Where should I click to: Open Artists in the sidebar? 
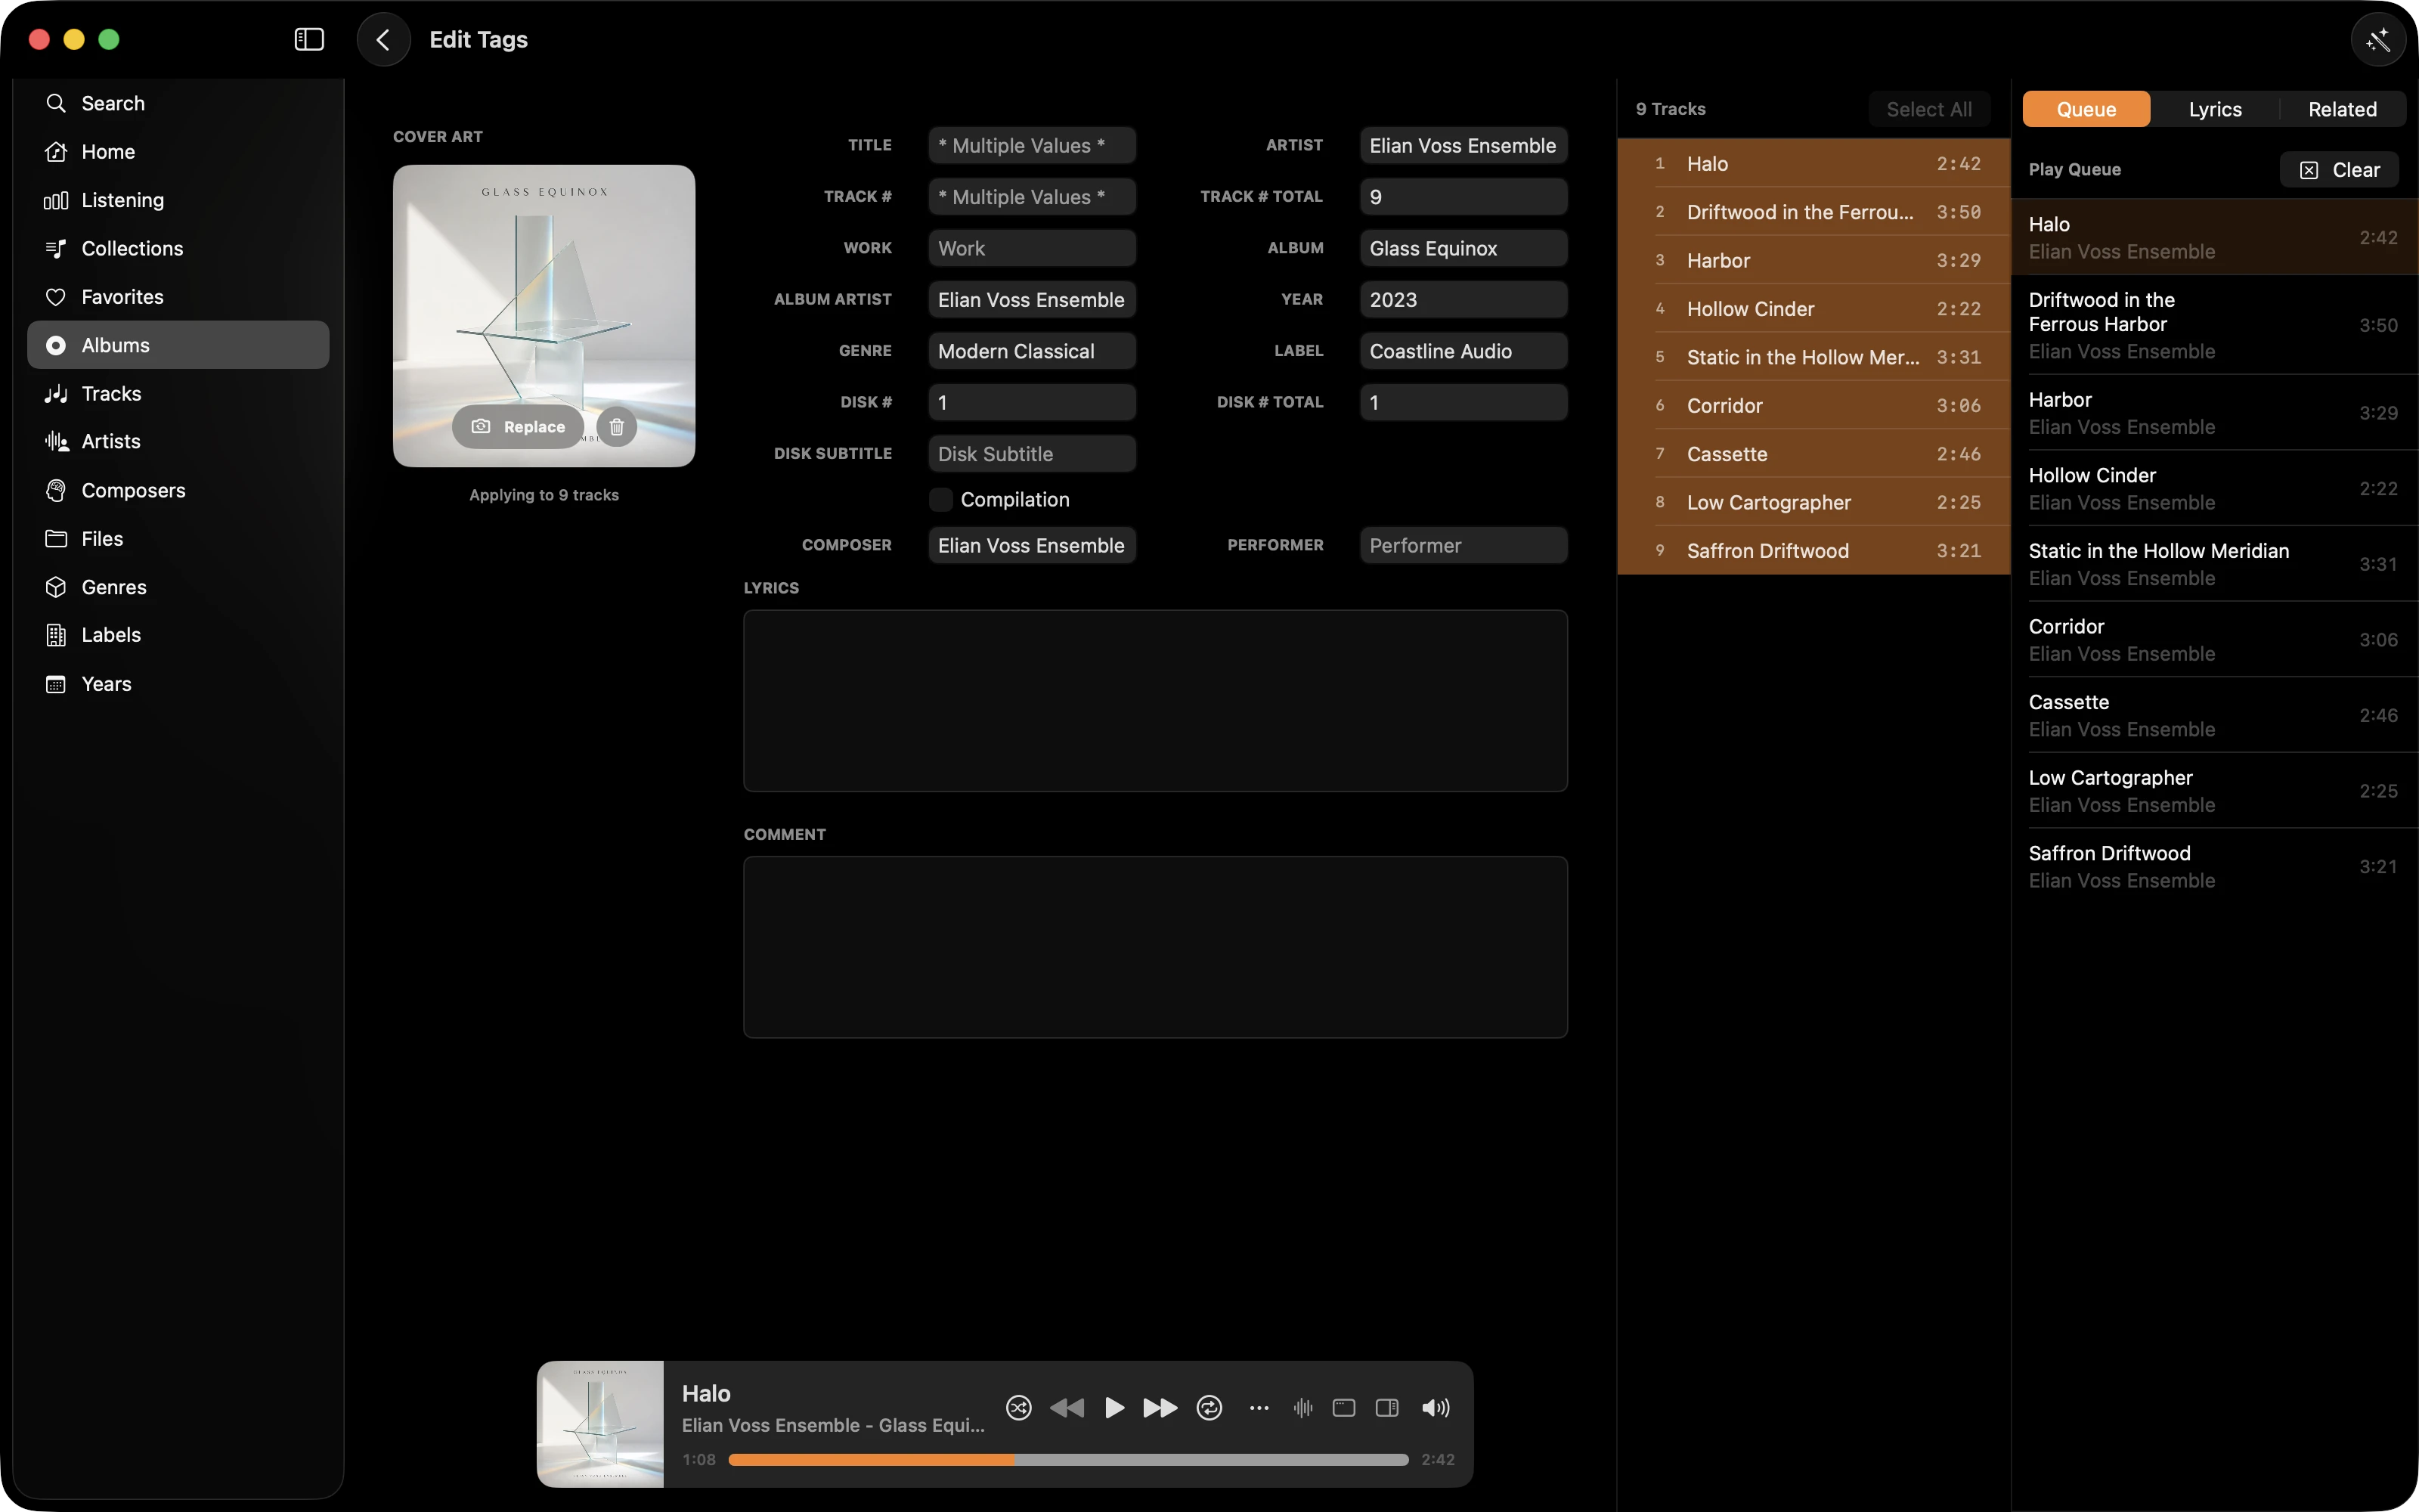tap(178, 441)
